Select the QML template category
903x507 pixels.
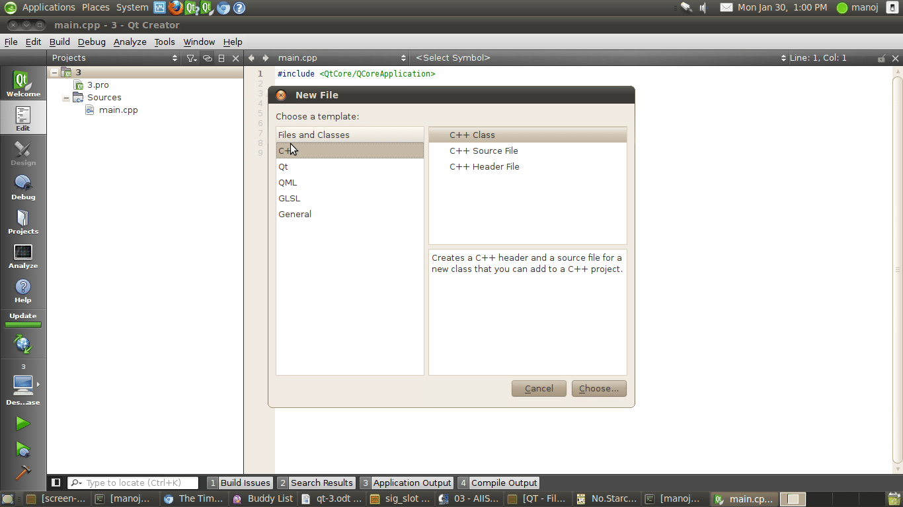coord(350,183)
